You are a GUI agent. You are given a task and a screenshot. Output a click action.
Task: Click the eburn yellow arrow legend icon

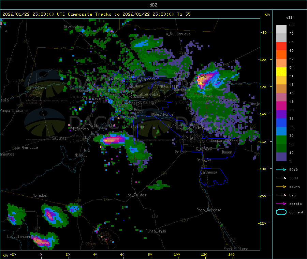[281, 187]
